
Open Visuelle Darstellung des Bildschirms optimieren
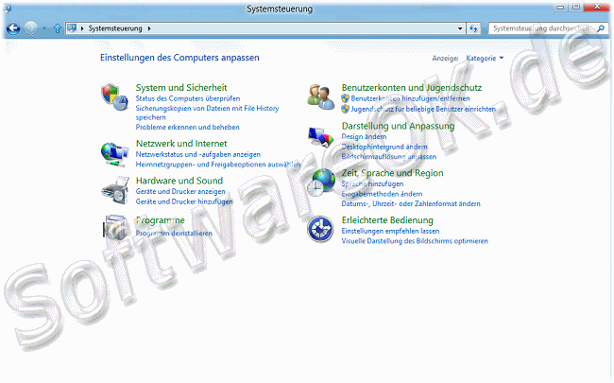pos(415,241)
